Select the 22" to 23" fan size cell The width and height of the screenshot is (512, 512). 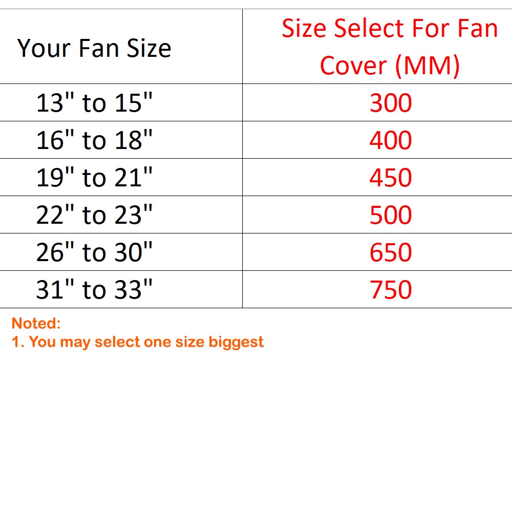click(94, 215)
